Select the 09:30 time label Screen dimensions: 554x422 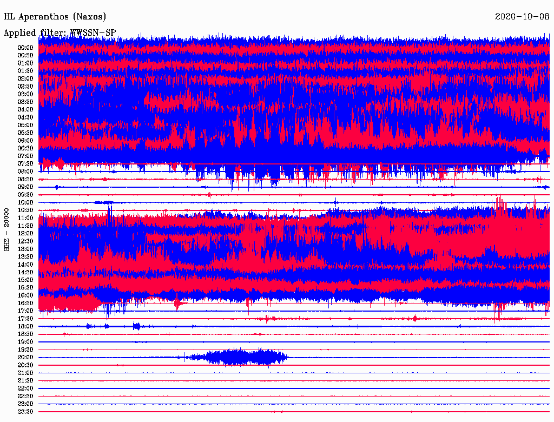click(25, 195)
